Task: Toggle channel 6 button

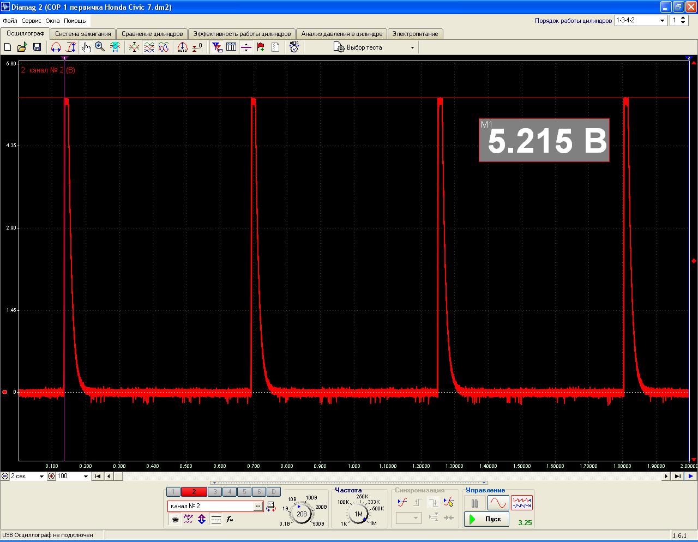Action: click(x=259, y=492)
